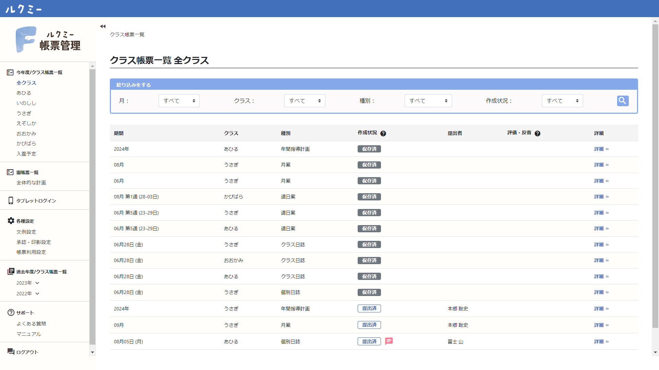Click the タブレットログイン tablet icon
659x370 pixels.
[11, 201]
